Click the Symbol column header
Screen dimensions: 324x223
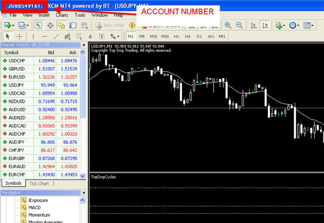coord(17,53)
